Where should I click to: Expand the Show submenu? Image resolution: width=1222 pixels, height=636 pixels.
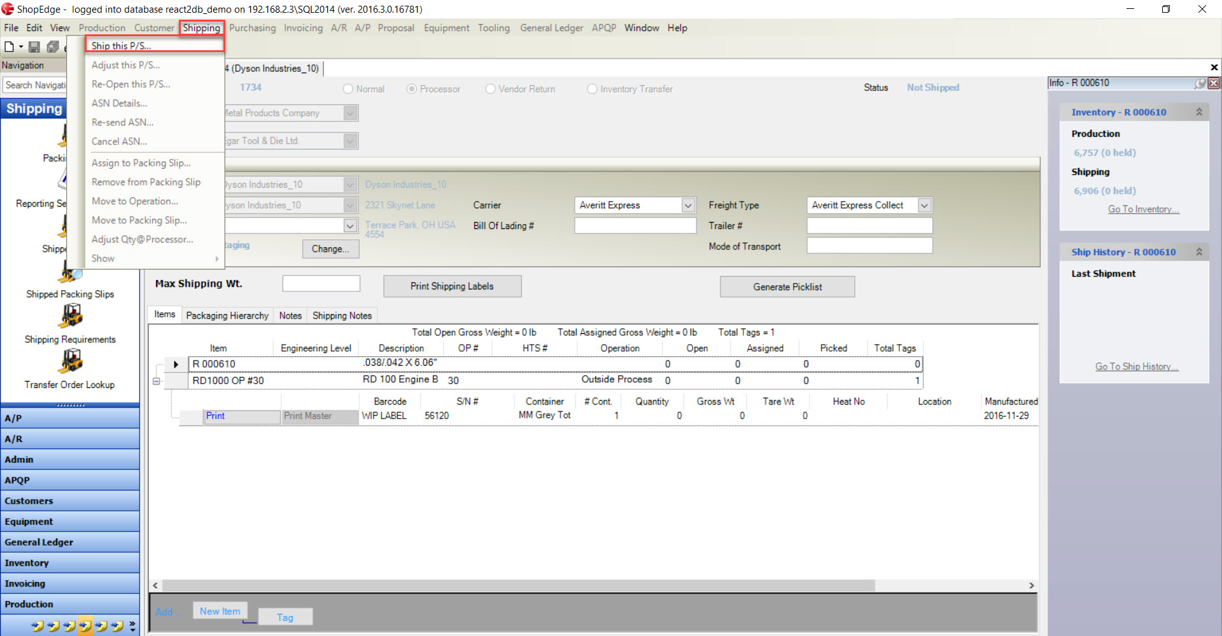click(155, 258)
